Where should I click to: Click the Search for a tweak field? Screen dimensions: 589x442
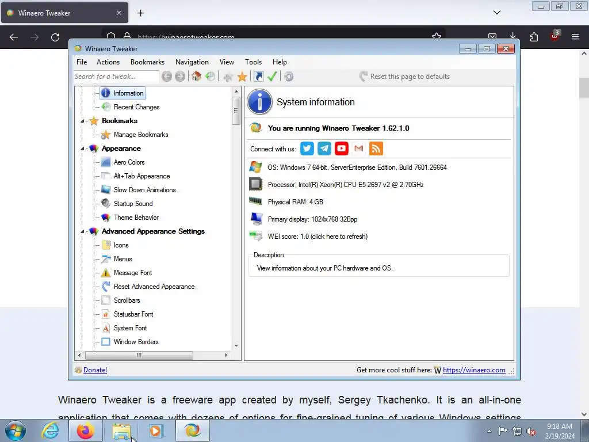[x=116, y=77]
